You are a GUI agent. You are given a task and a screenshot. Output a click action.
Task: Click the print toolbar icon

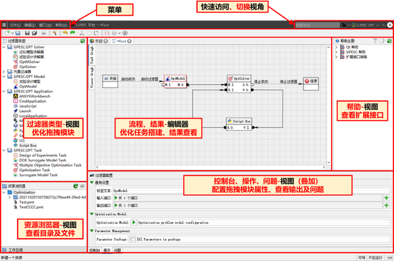44,33
